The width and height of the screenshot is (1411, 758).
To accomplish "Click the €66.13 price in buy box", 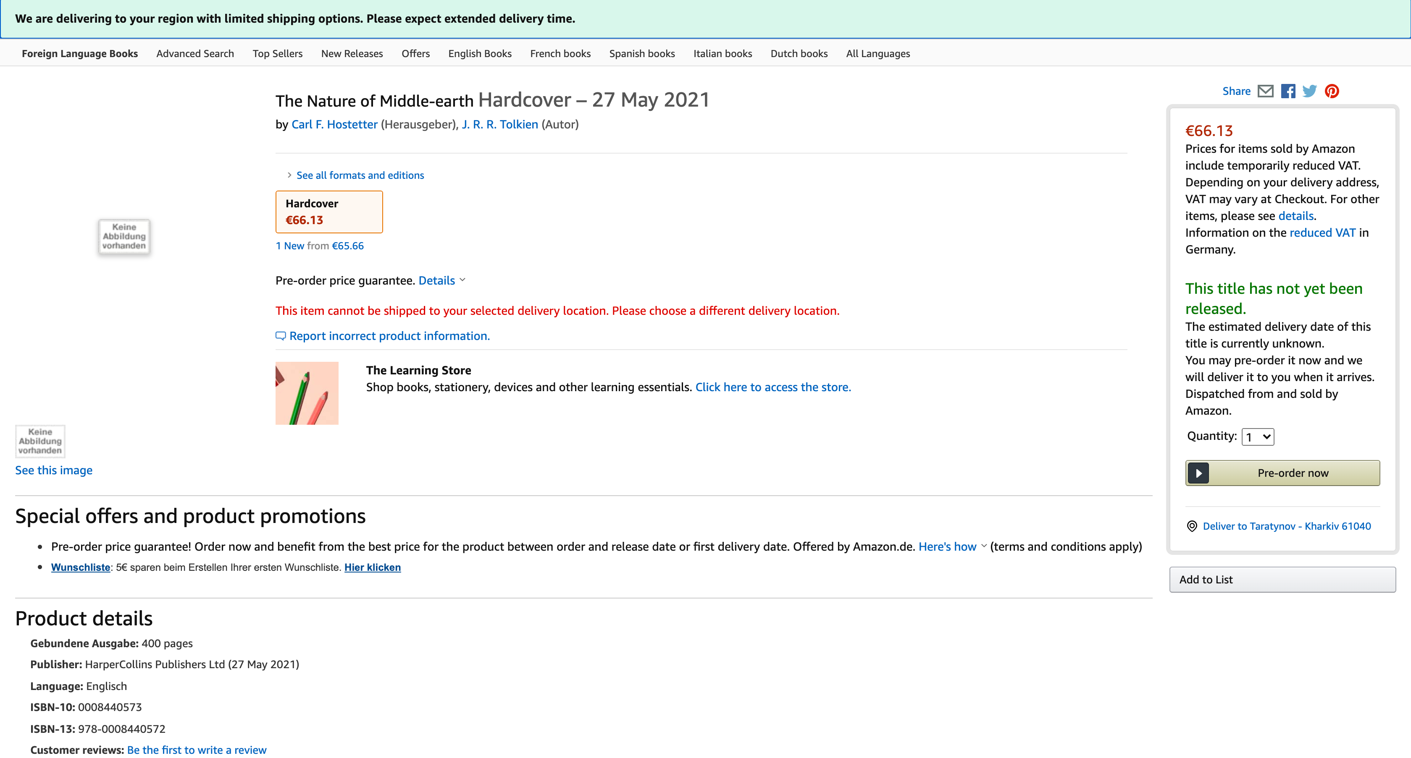I will [1209, 131].
